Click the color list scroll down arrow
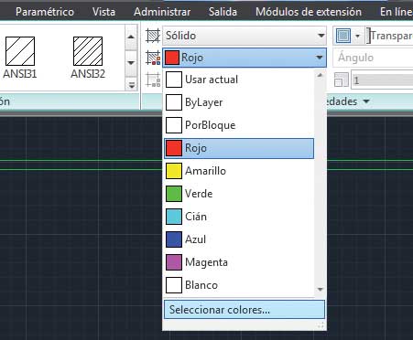 tap(320, 289)
